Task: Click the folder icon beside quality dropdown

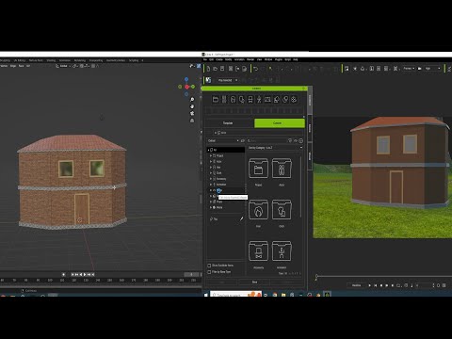Action: pyautogui.click(x=419, y=69)
